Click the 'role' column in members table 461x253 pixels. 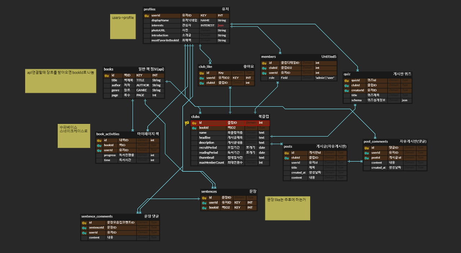[x=274, y=78]
